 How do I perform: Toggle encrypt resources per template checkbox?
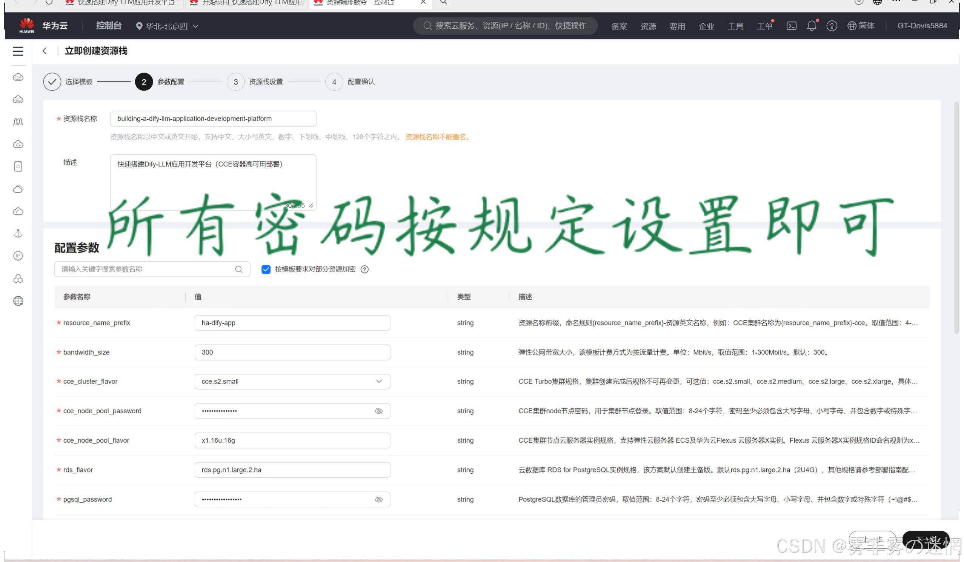266,269
